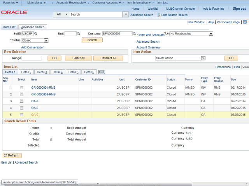Image resolution: width=249 pixels, height=186 pixels.
Task: Click the global search go arrow button
Action: pos(125,14)
